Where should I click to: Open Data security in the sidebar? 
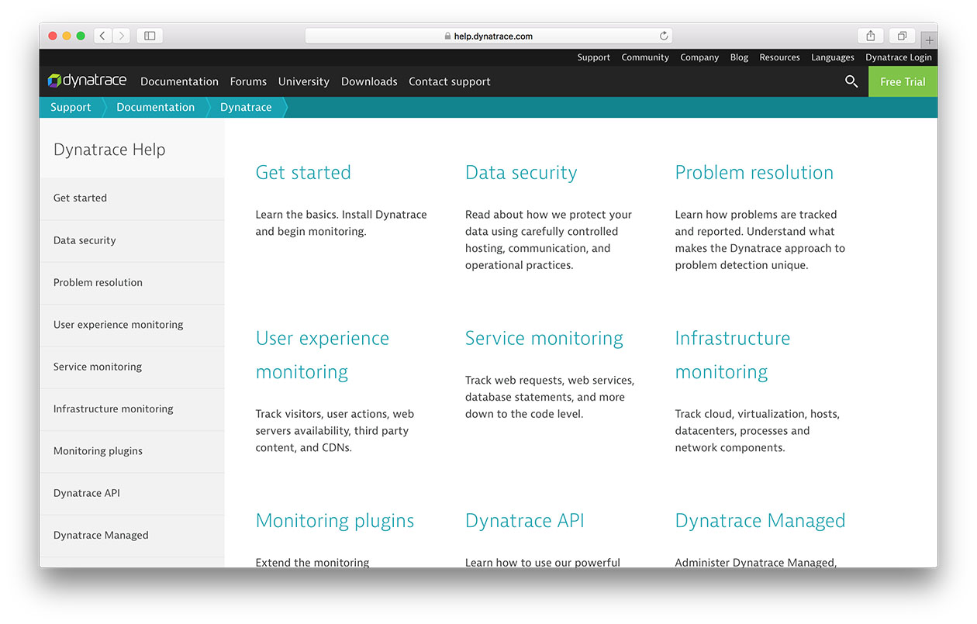pos(132,240)
